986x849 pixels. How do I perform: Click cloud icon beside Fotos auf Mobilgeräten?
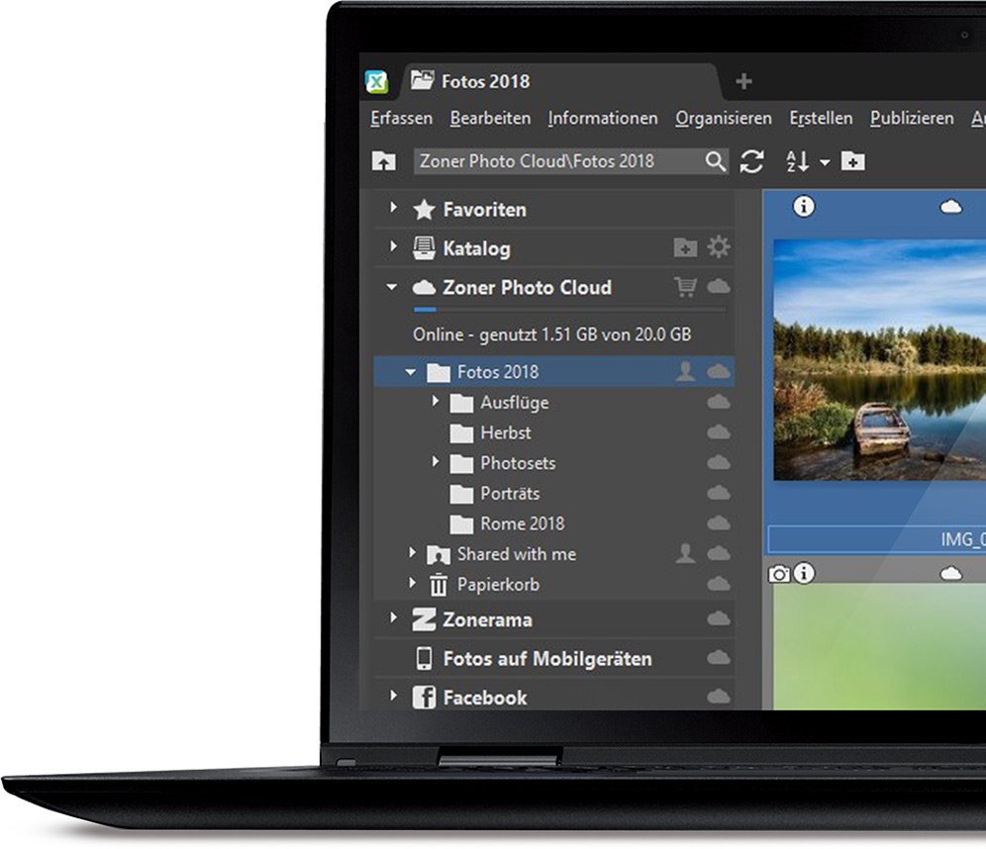pyautogui.click(x=718, y=658)
